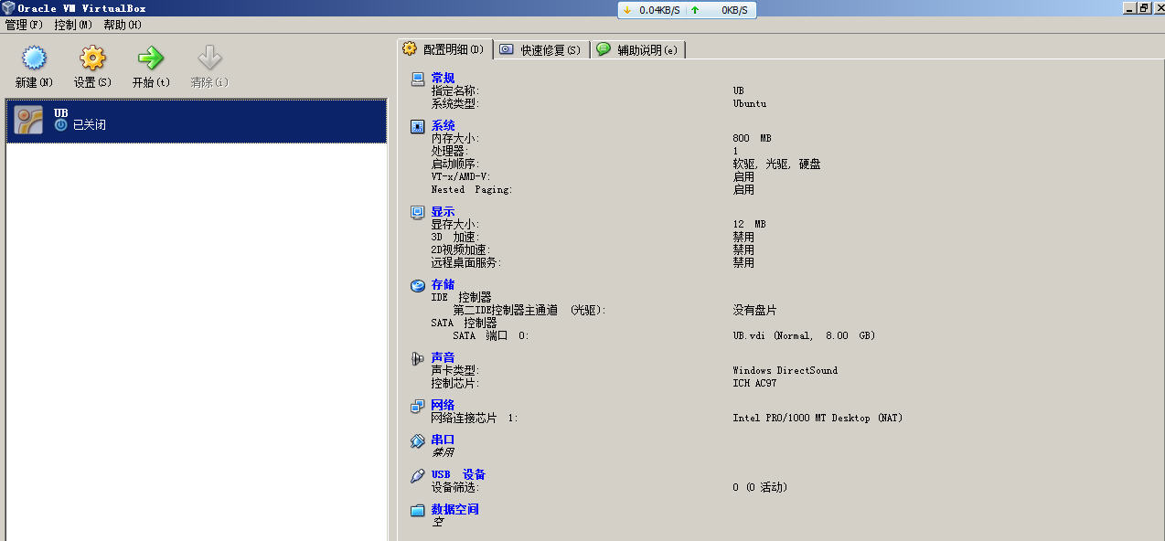Open the 串口 settings link
1165x541 pixels.
443,440
